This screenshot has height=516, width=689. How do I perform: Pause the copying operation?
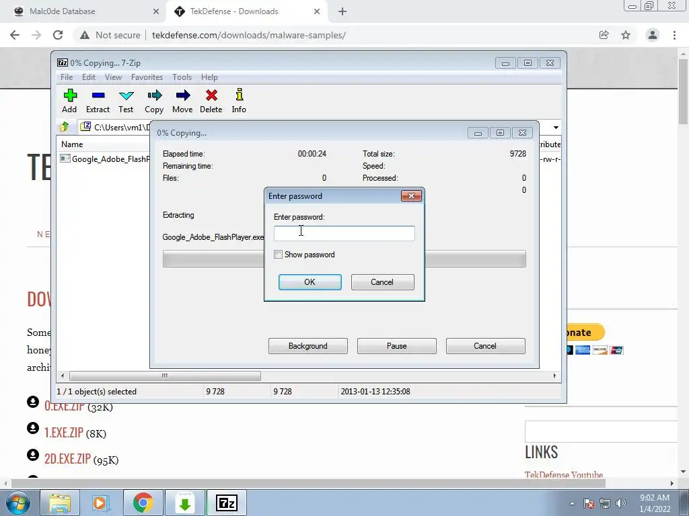(397, 346)
